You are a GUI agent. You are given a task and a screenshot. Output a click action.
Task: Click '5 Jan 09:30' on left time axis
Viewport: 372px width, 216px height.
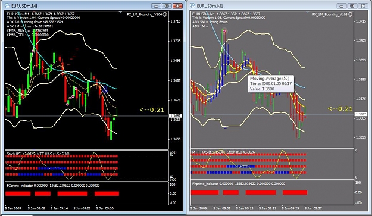click(x=105, y=208)
